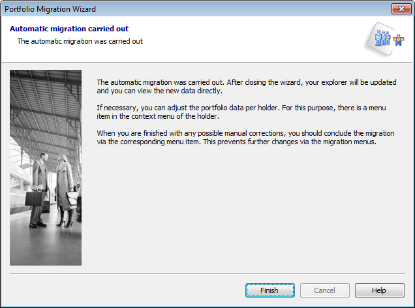This screenshot has height=308, width=415.
Task: Click the orange arrow on the header icon
Action: pos(398,40)
